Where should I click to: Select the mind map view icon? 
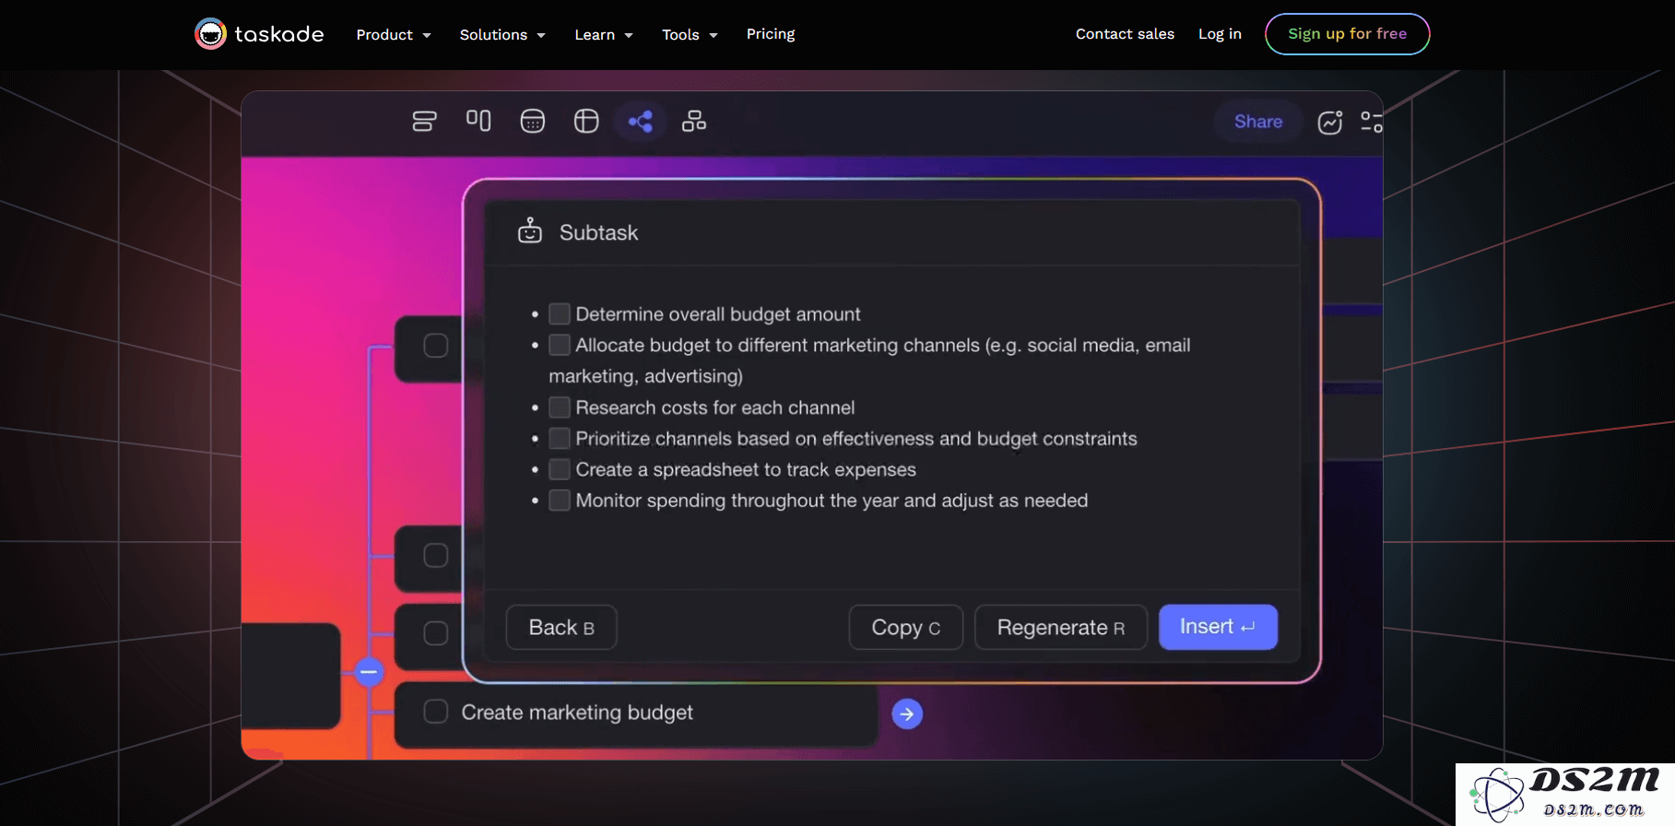[641, 121]
